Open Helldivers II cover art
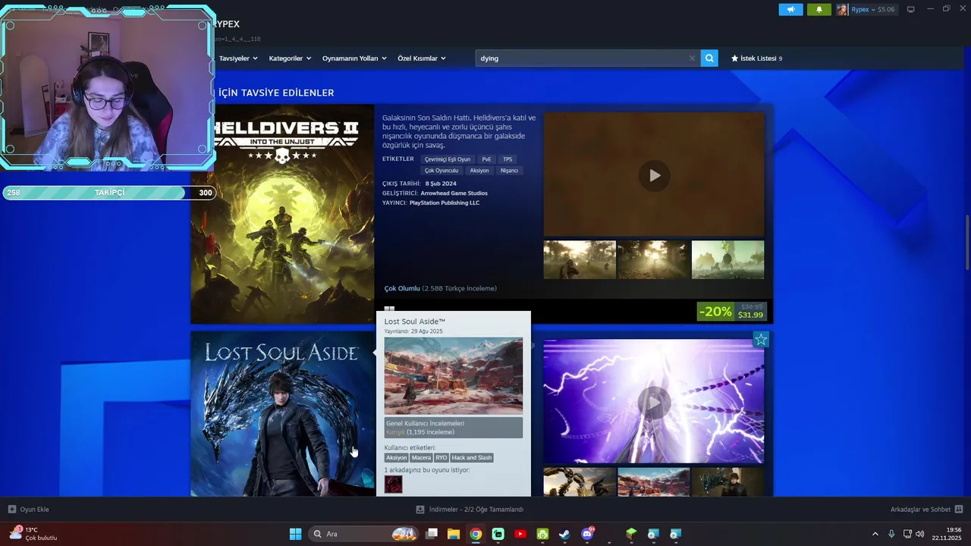Image resolution: width=971 pixels, height=546 pixels. [282, 214]
